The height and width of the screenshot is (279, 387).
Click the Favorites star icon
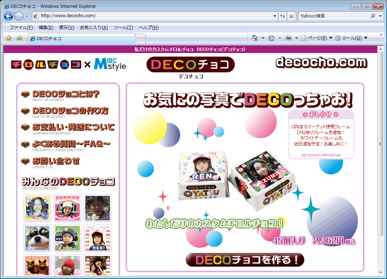tap(9, 38)
